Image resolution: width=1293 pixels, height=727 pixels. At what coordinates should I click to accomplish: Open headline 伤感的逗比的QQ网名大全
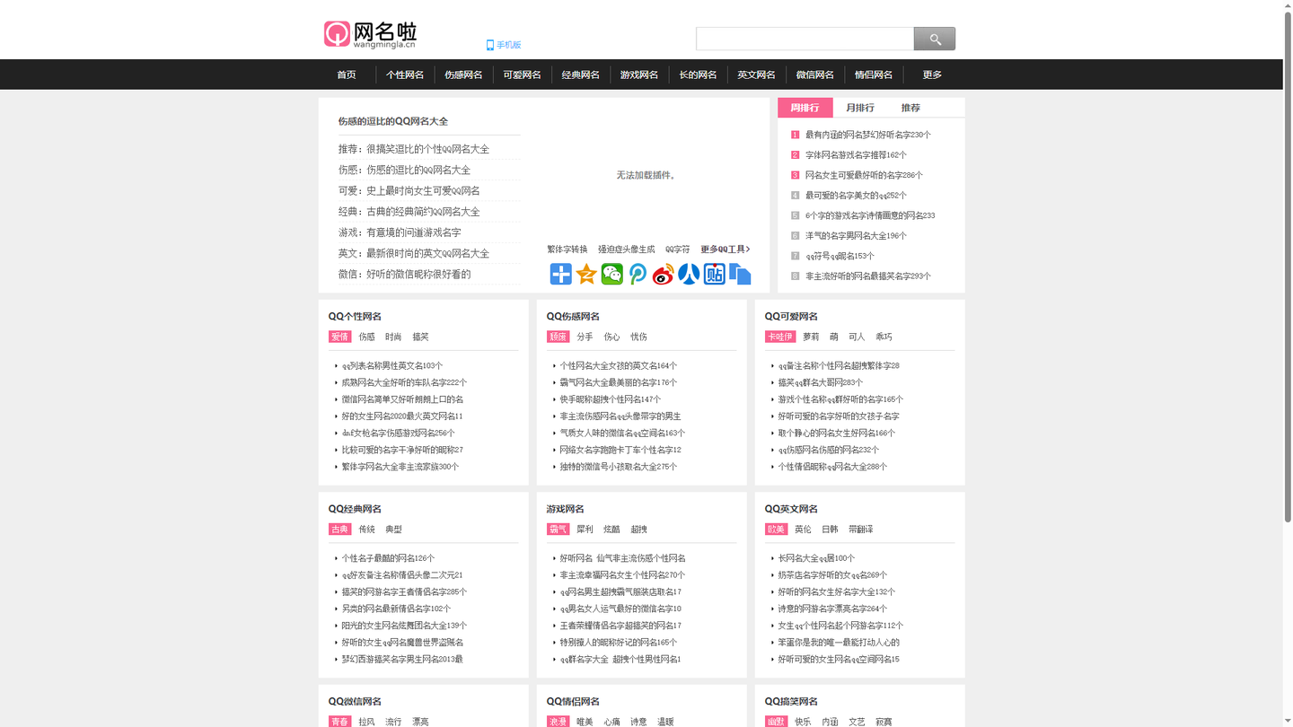393,121
